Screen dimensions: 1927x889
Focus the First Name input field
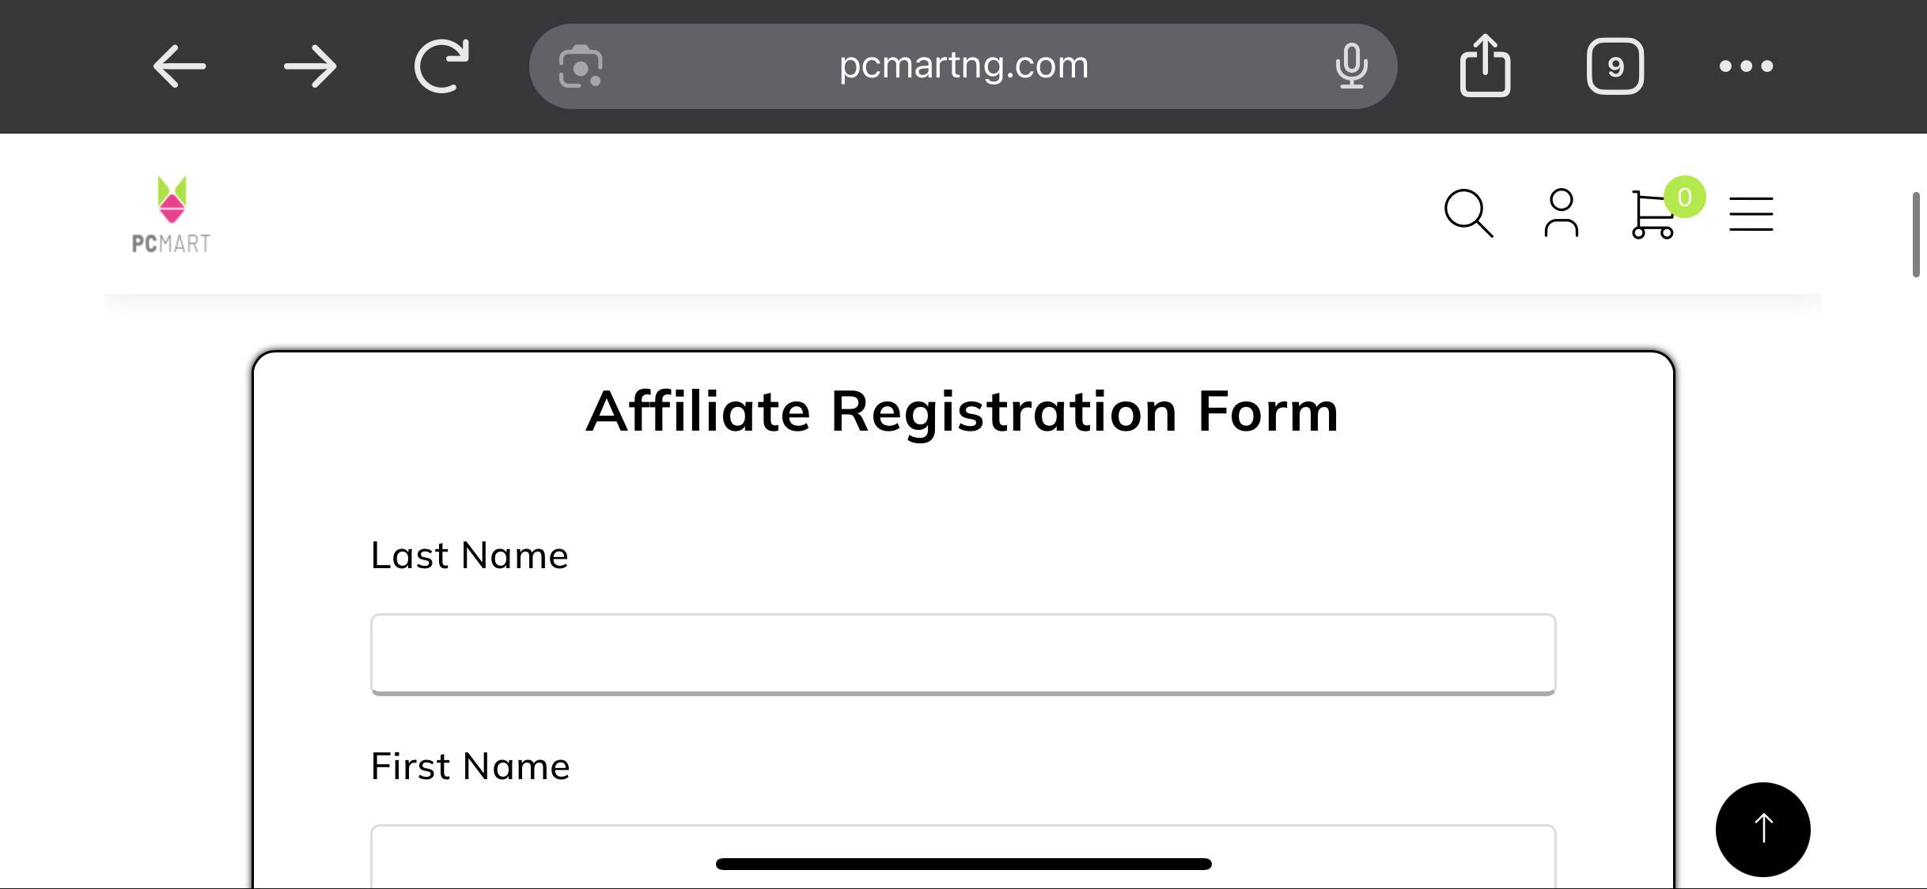point(963,857)
